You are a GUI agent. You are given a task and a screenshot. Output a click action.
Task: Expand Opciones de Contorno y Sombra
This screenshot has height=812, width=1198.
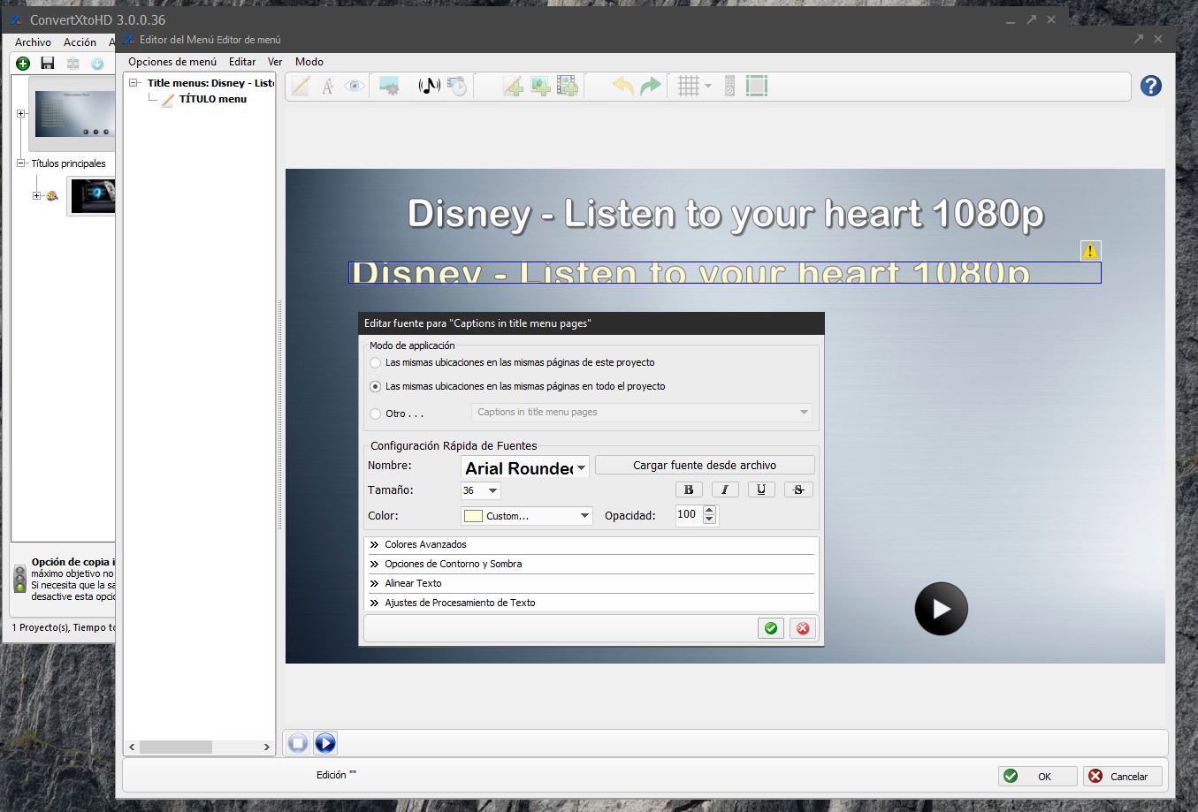591,564
